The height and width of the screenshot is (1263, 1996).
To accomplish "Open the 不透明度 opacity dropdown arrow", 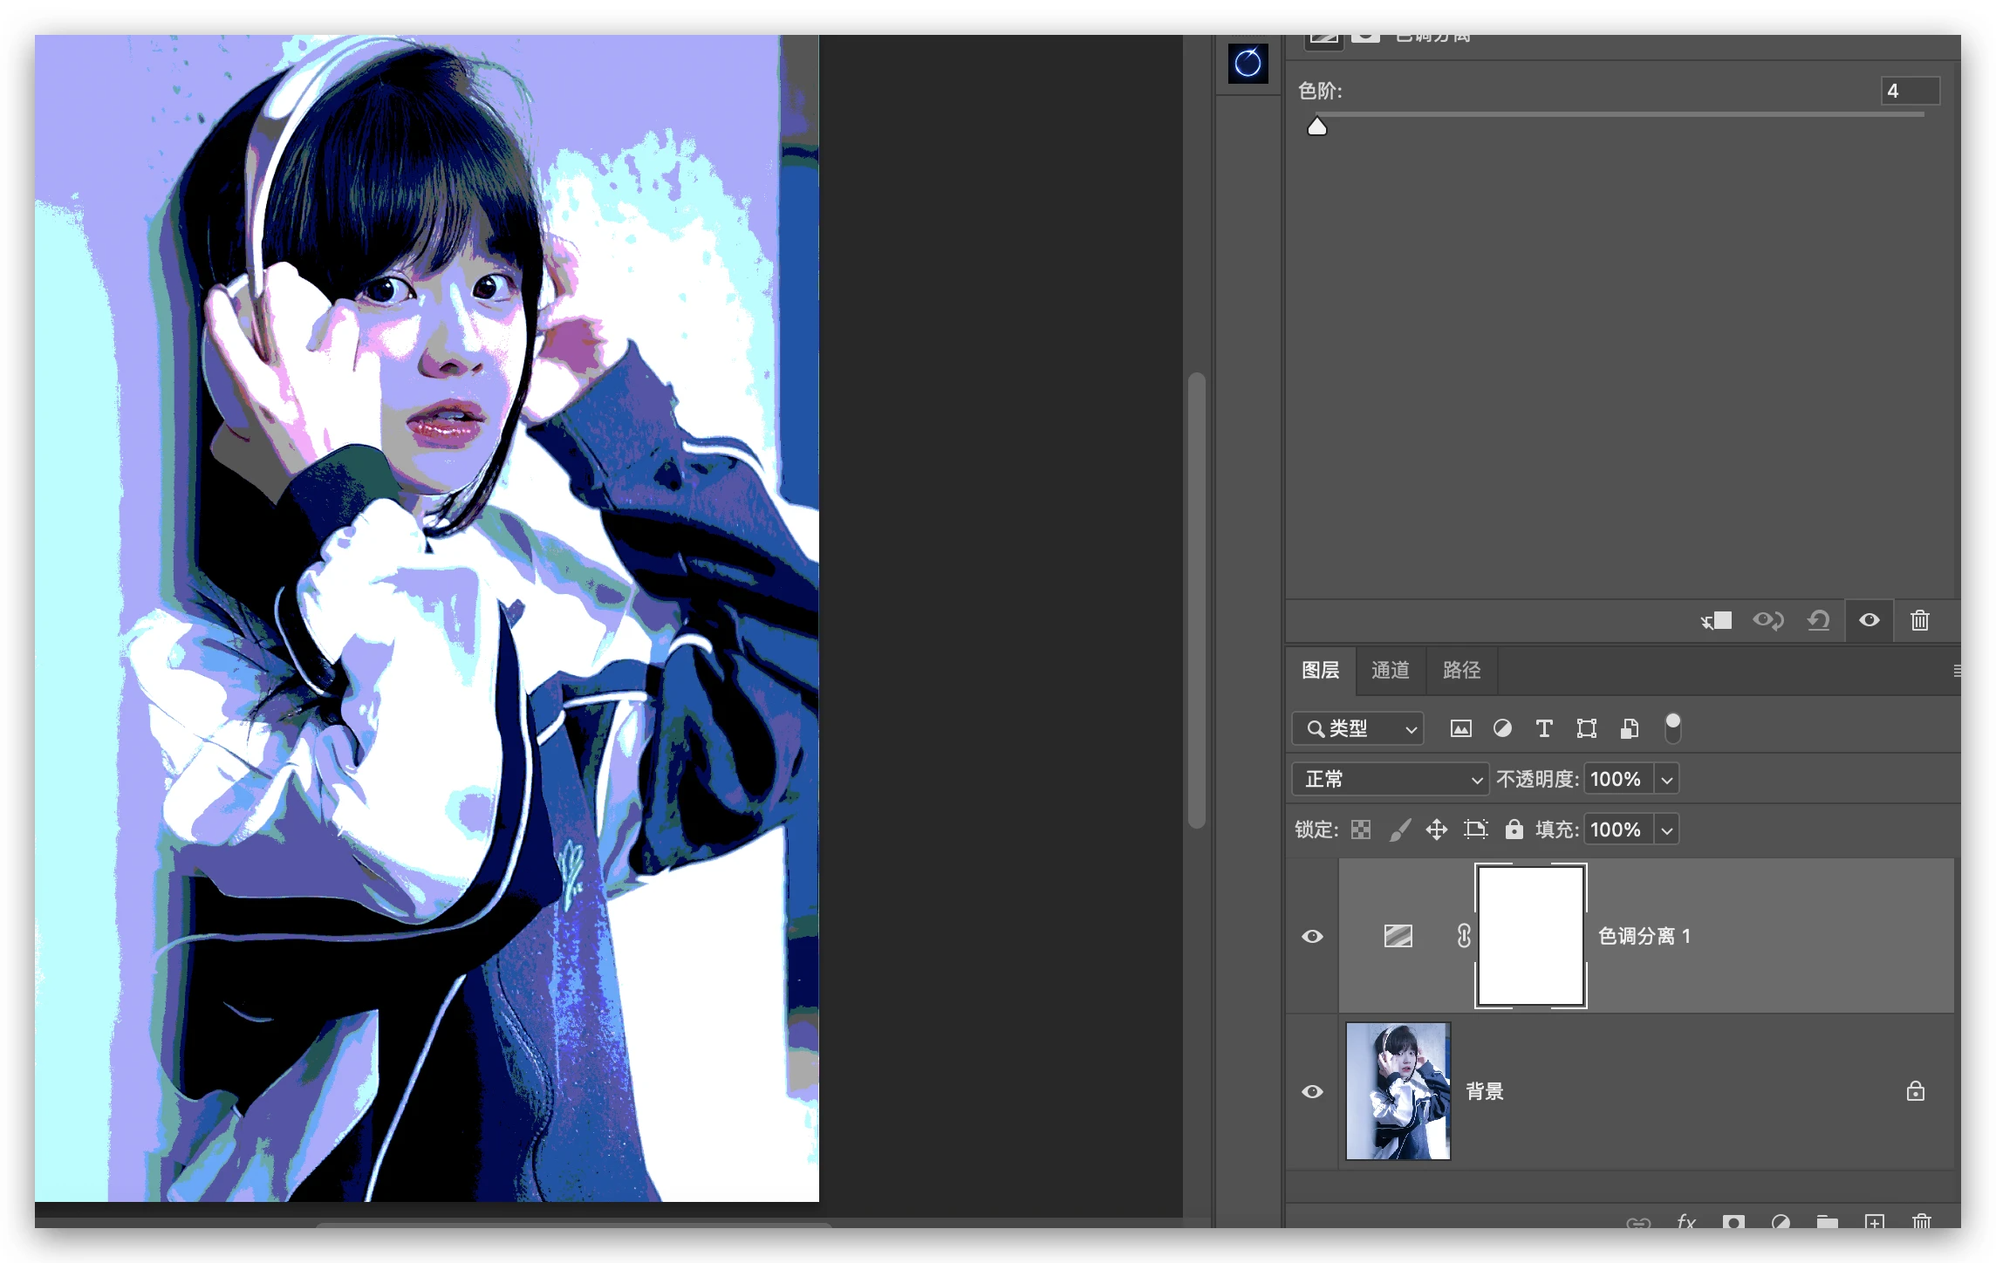I will pos(1666,779).
